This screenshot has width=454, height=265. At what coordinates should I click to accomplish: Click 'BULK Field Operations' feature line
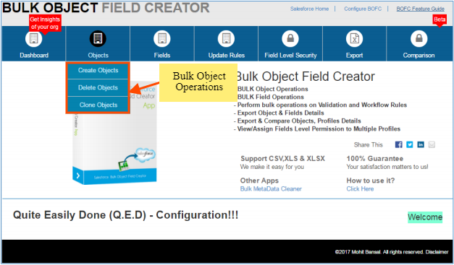tap(271, 97)
